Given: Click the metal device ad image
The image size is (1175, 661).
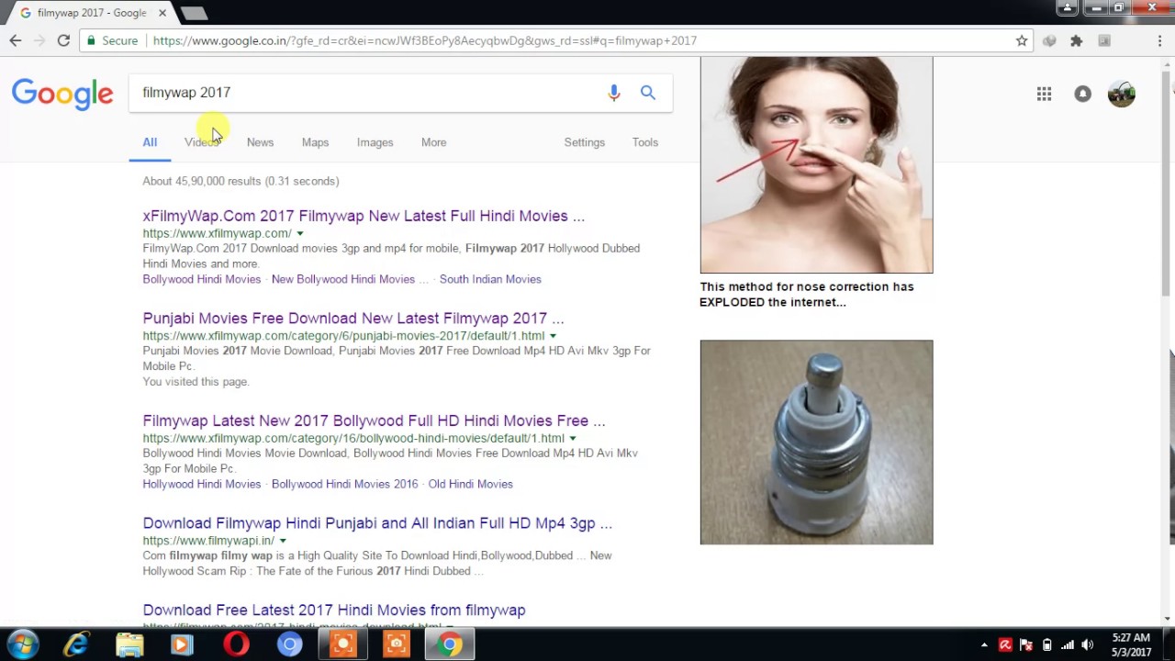Looking at the screenshot, I should [x=816, y=443].
